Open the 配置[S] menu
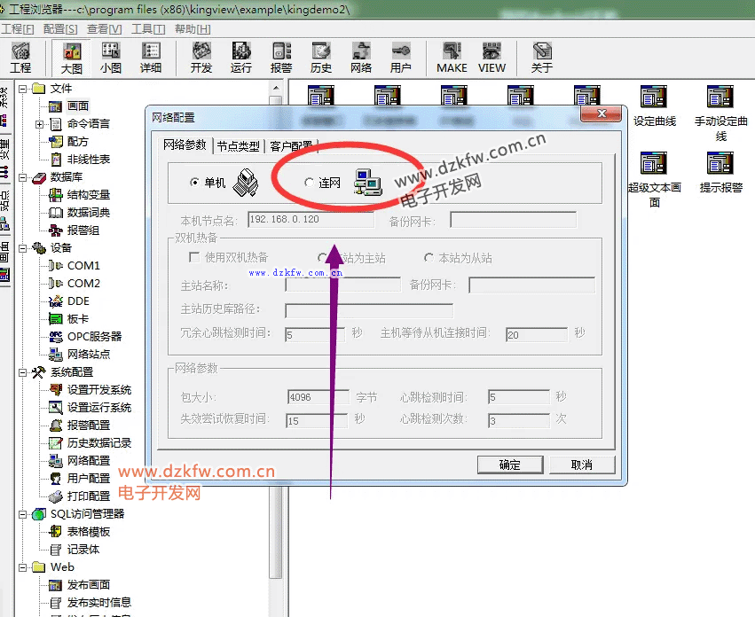This screenshot has height=617, width=755. [x=59, y=29]
